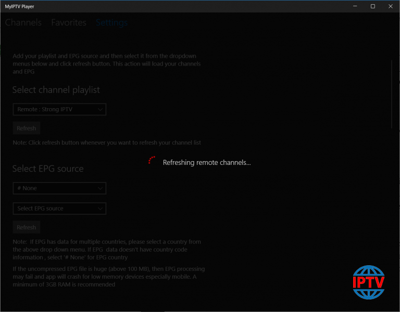Click the 3GB RAM recommendation paragraph
This screenshot has height=312, width=400.
(x=109, y=277)
